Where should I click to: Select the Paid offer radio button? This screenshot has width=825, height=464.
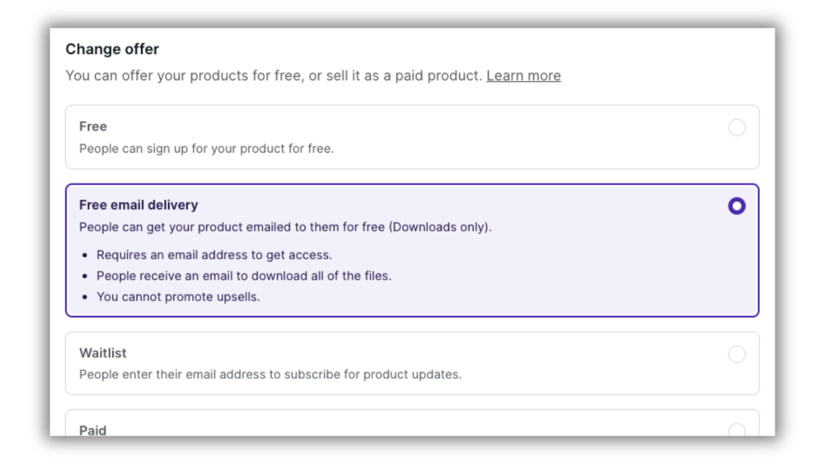click(x=737, y=430)
